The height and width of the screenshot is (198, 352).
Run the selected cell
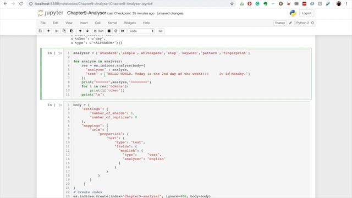click(99, 31)
